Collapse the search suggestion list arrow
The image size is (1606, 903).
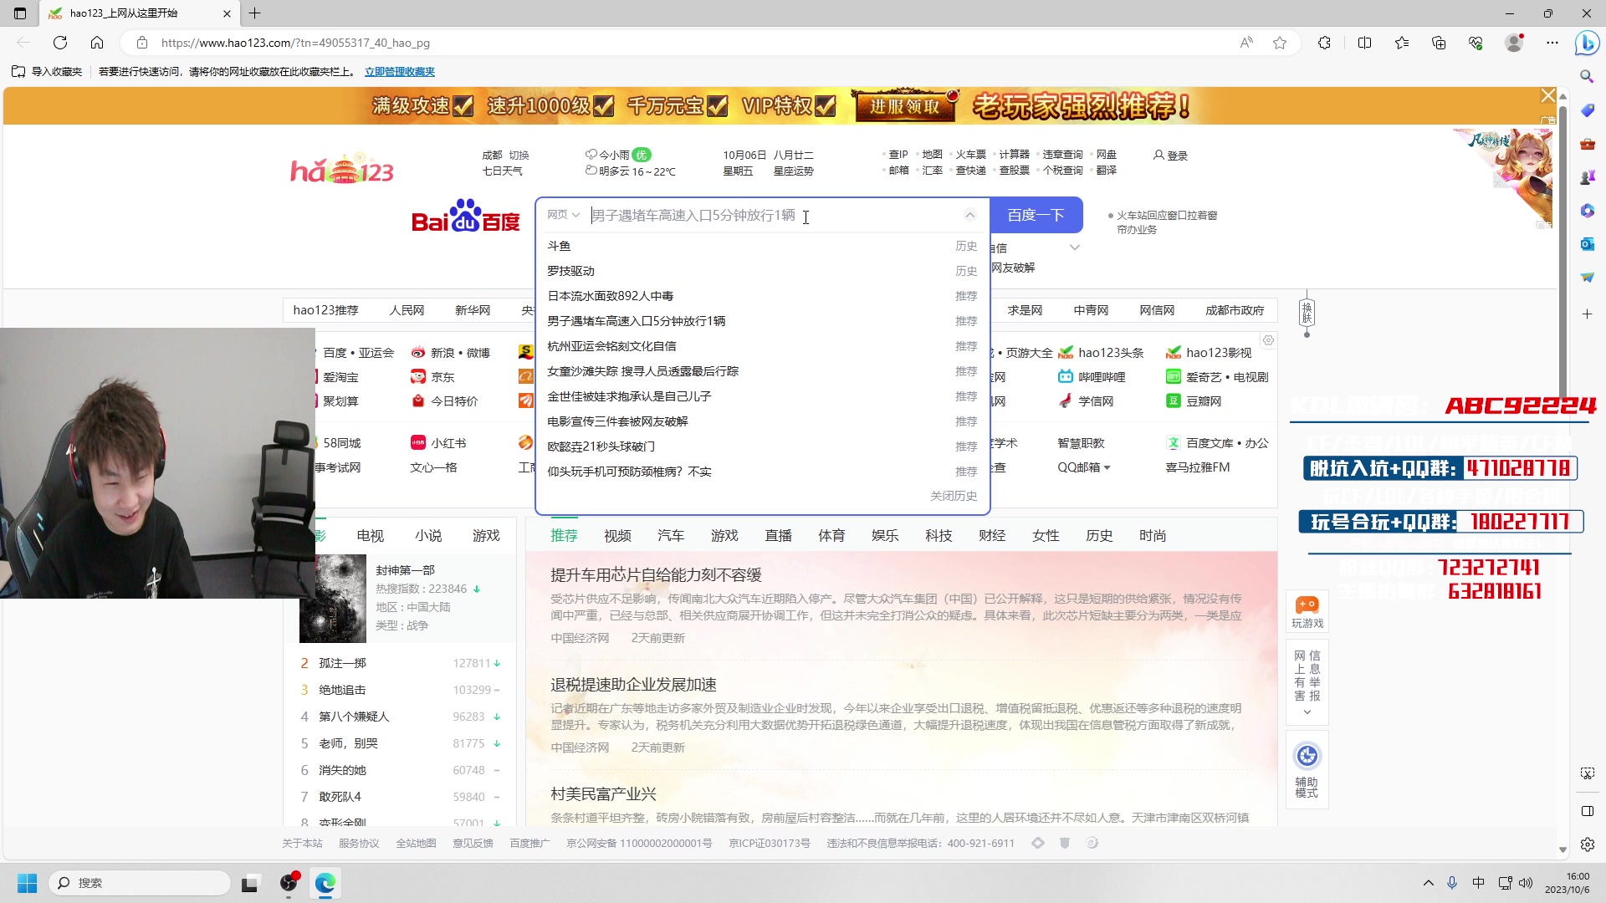tap(969, 216)
